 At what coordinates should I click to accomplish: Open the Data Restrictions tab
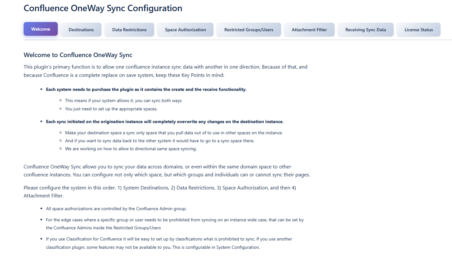129,29
